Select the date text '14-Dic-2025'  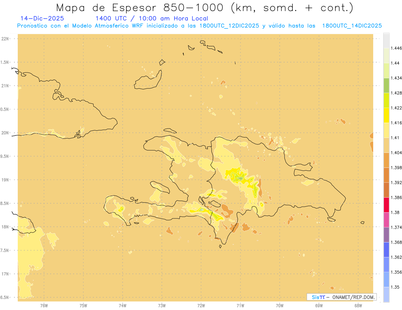point(42,19)
